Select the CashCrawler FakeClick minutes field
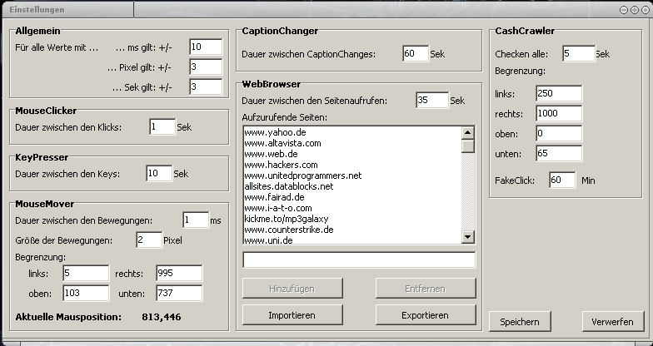653x346 pixels. tap(562, 180)
